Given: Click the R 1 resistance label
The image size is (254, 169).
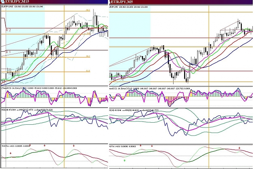Looking at the screenshot, I should [8, 52].
